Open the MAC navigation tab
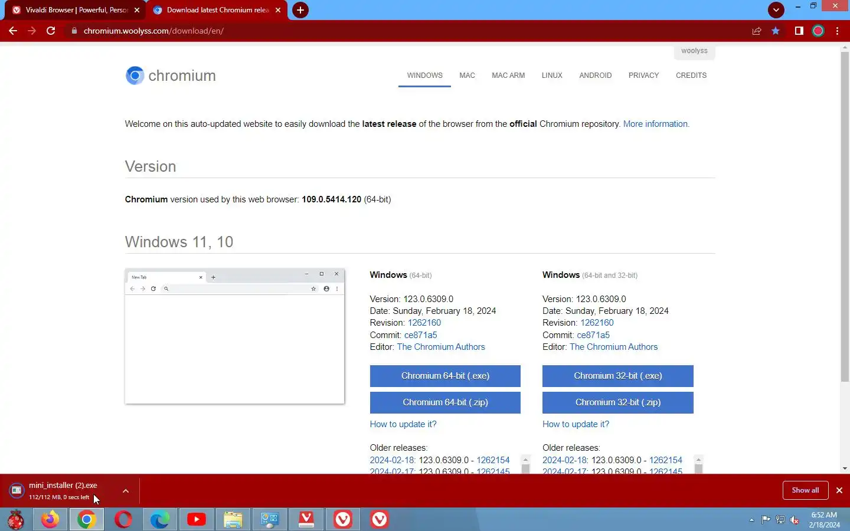The image size is (850, 531). point(467,76)
